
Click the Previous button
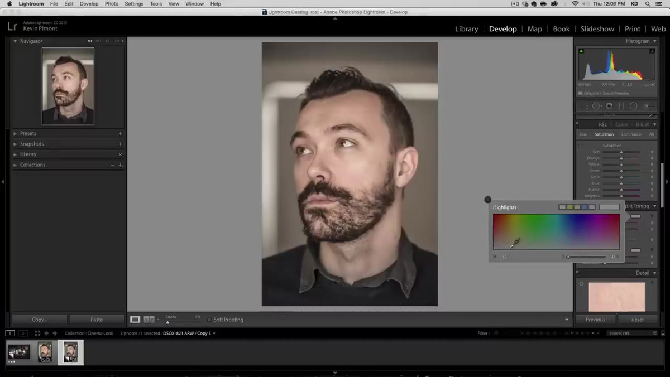click(x=595, y=320)
